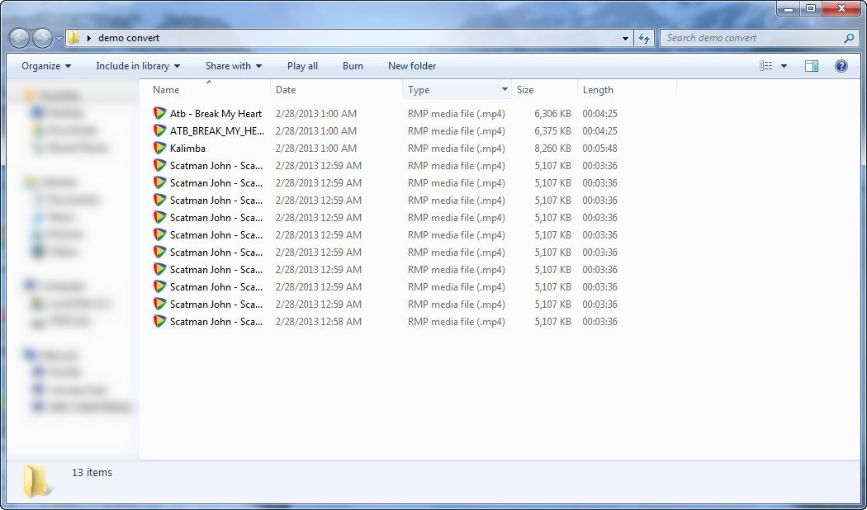Refresh the folder with the refresh icon
The image size is (867, 510).
click(x=644, y=38)
